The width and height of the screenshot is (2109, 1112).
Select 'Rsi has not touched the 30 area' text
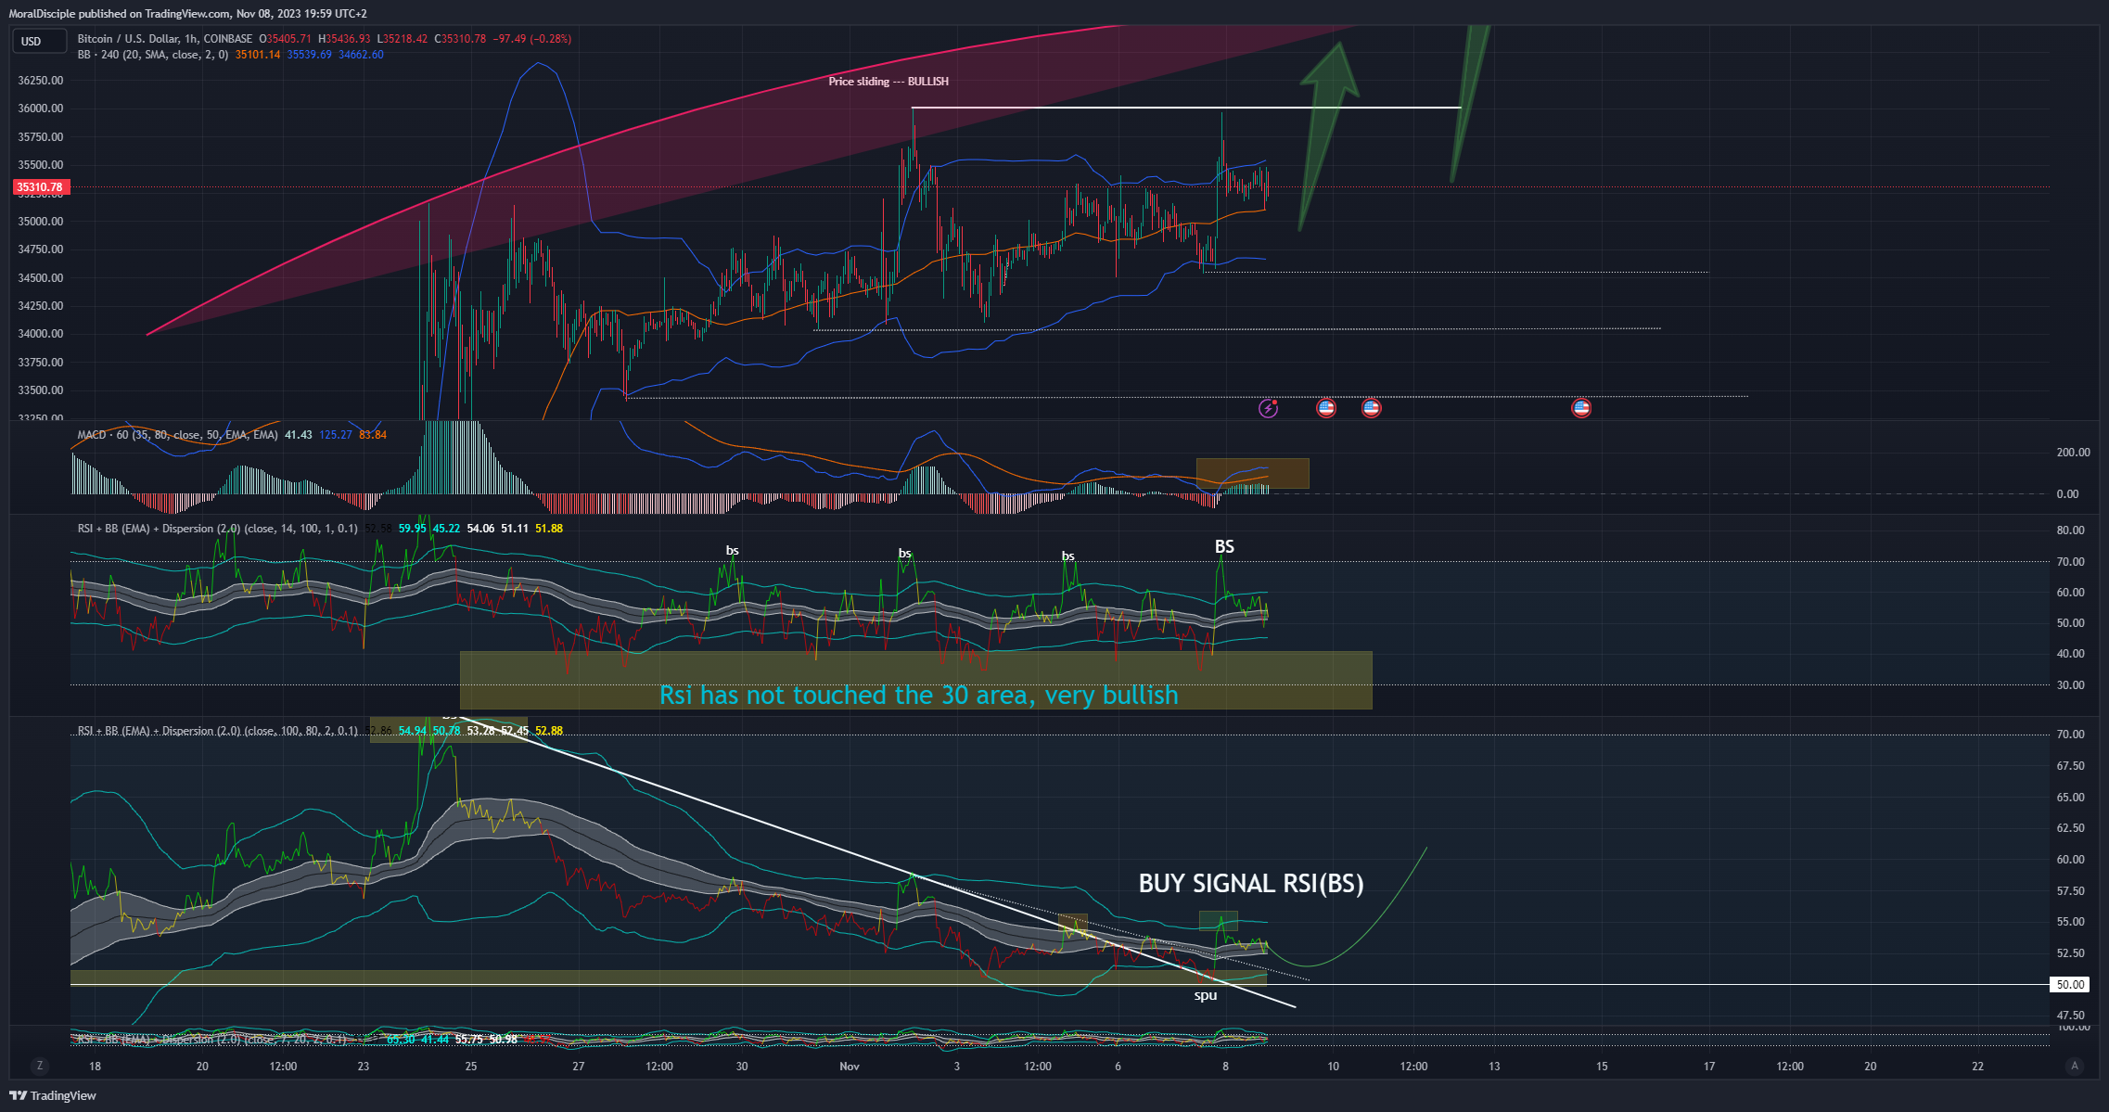[x=918, y=695]
